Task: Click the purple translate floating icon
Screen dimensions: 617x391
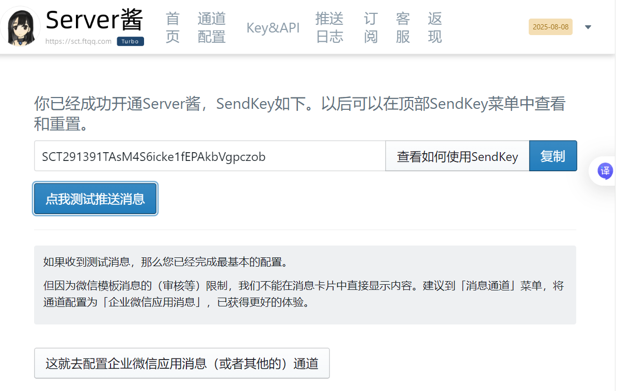Action: click(605, 171)
